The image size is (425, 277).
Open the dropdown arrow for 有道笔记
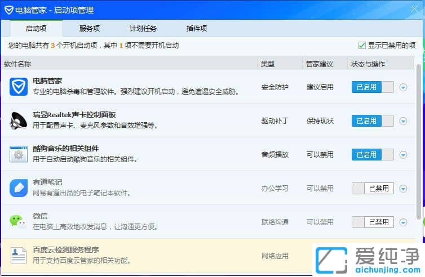pos(403,189)
